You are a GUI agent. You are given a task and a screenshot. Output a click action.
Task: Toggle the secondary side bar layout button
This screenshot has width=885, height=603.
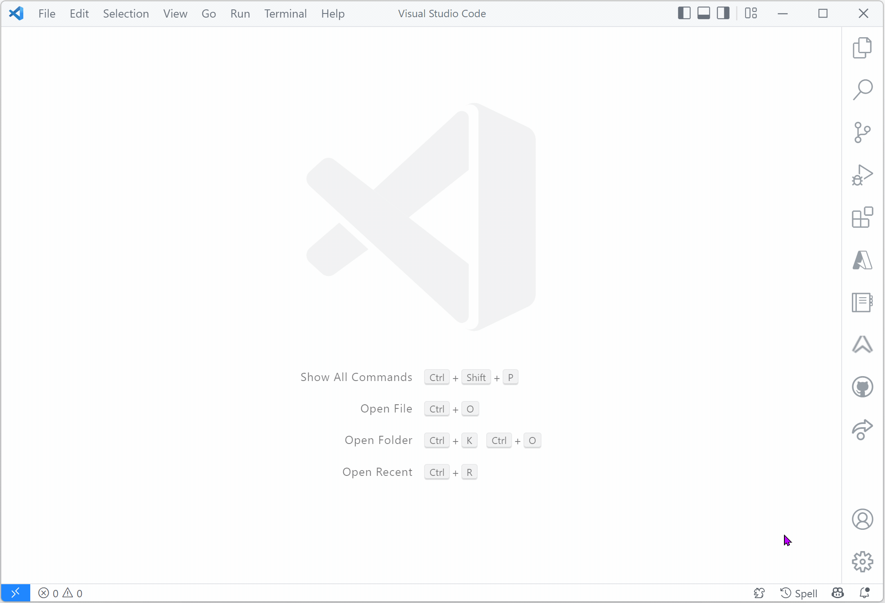tap(723, 13)
